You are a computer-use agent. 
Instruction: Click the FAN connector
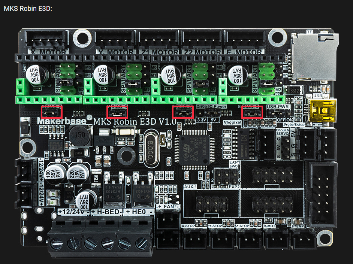(168, 221)
